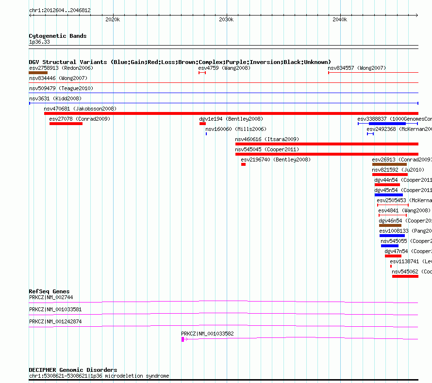Open esv2492368 (McKernan) variant
The height and width of the screenshot is (383, 432).
(399, 129)
